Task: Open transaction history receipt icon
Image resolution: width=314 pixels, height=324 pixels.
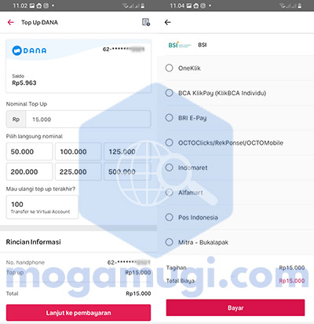Action: pyautogui.click(x=146, y=22)
